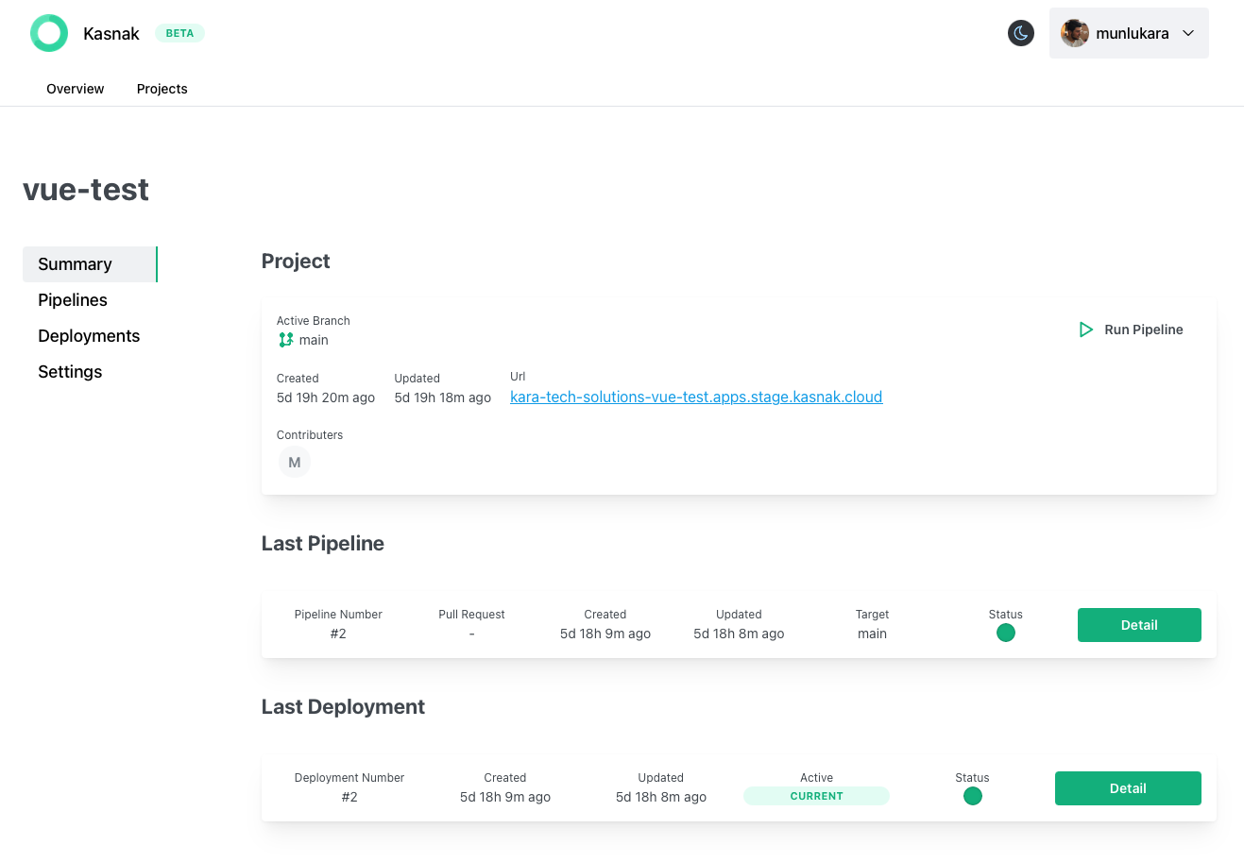Click the BETA badge
This screenshot has width=1244, height=862.
[x=179, y=33]
